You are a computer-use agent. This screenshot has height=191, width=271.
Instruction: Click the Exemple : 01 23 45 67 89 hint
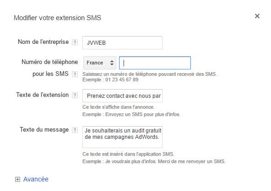coord(110,80)
